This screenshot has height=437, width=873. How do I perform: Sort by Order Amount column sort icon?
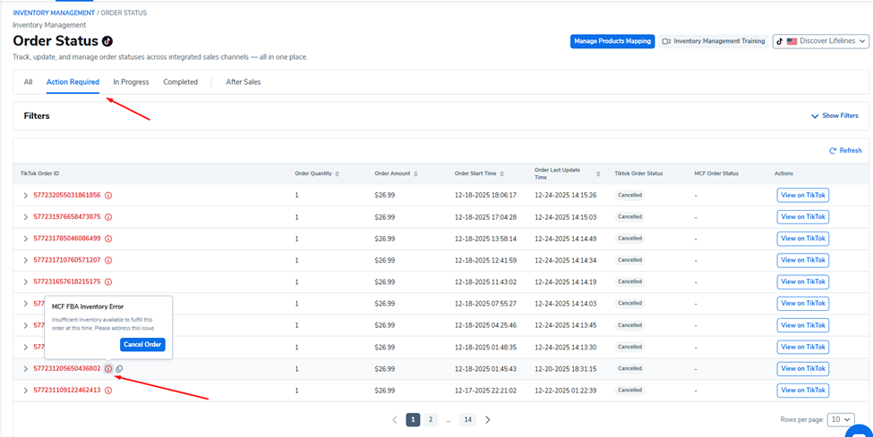pos(416,173)
